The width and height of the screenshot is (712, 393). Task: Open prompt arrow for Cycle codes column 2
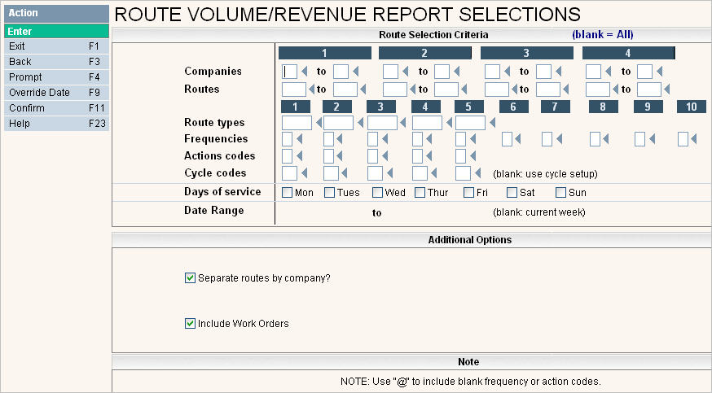click(345, 172)
